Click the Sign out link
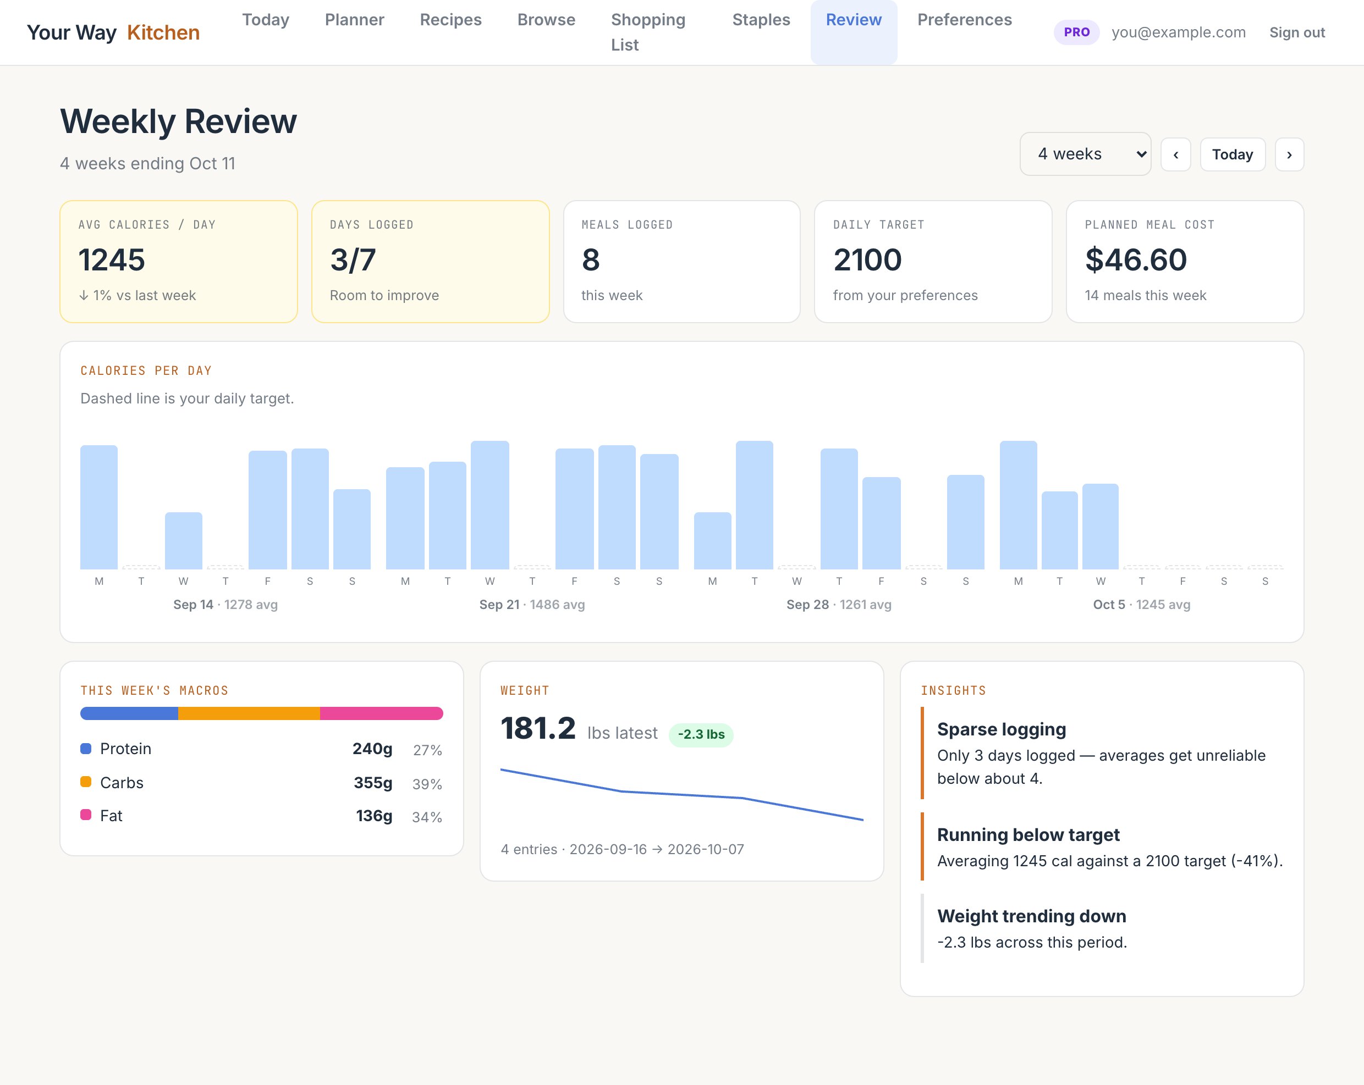Viewport: 1364px width, 1085px height. pyautogui.click(x=1297, y=32)
